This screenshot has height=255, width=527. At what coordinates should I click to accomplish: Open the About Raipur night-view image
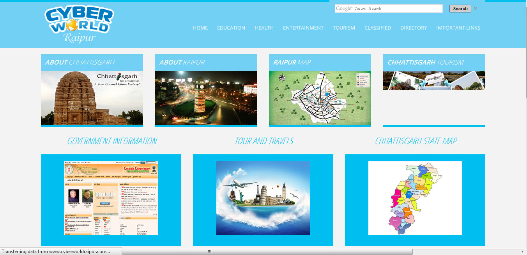[206, 97]
